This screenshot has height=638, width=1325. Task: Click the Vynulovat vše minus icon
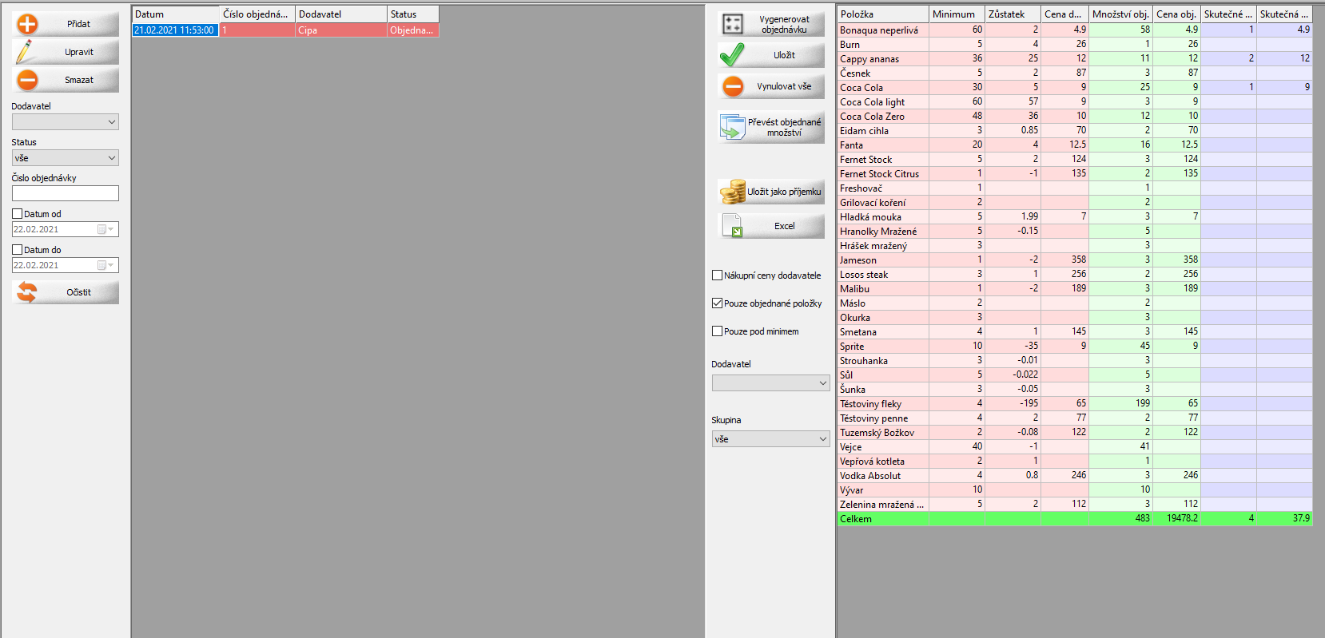click(733, 86)
